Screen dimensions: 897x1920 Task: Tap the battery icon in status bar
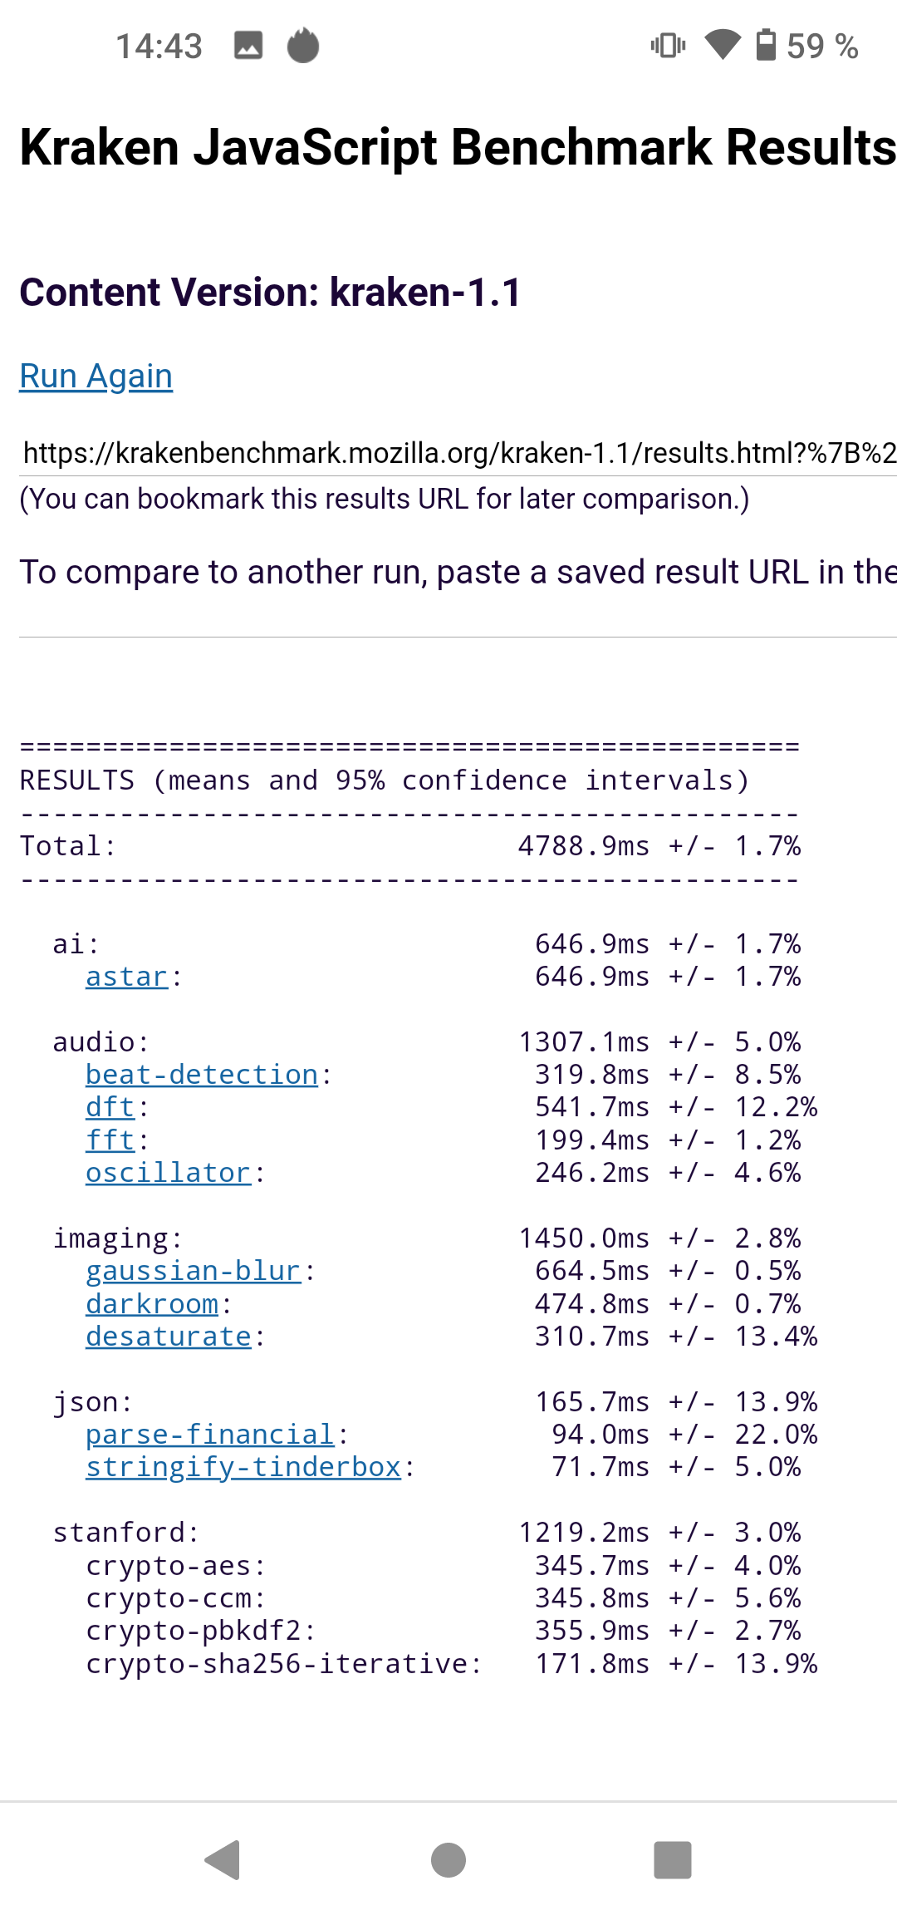click(x=766, y=45)
